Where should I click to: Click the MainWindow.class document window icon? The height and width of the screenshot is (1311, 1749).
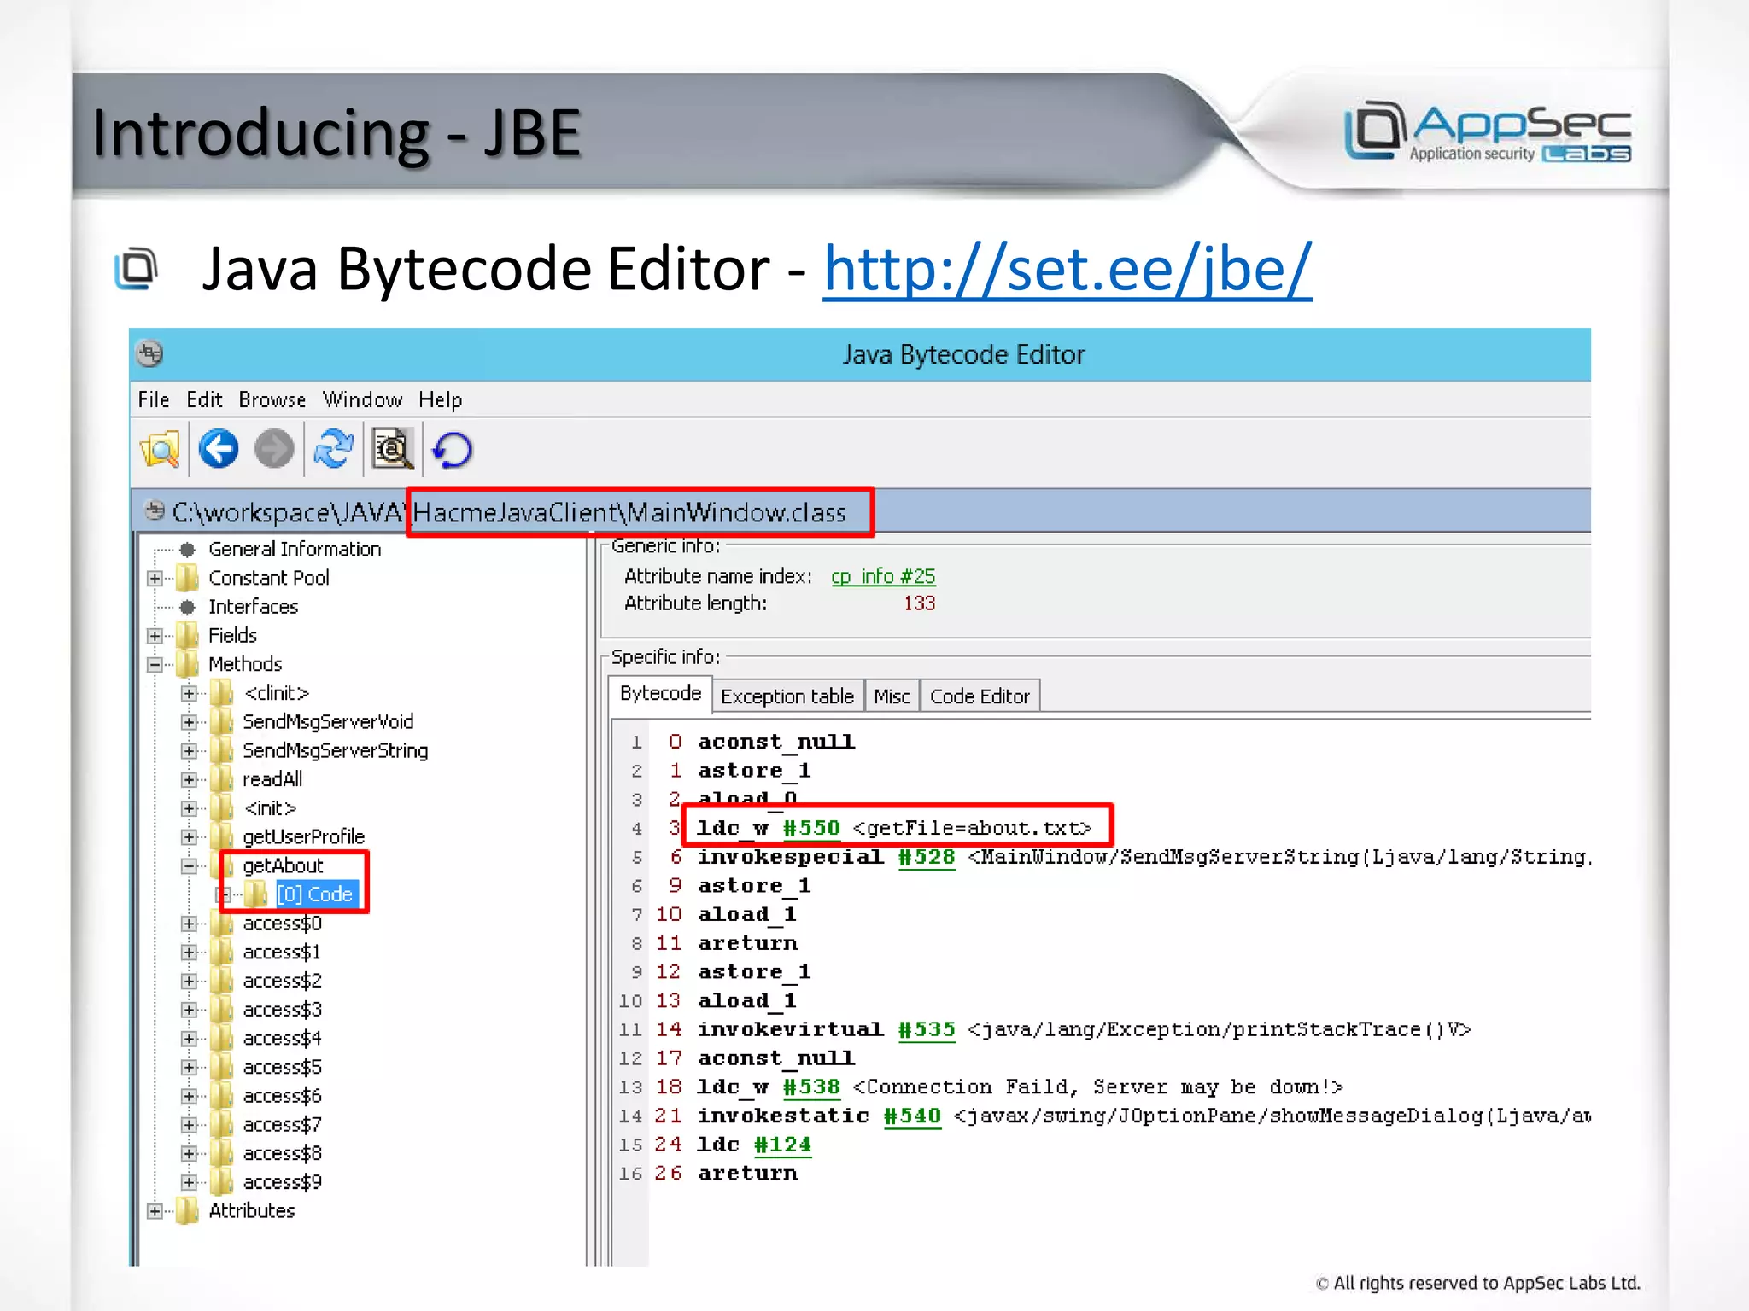coord(155,510)
